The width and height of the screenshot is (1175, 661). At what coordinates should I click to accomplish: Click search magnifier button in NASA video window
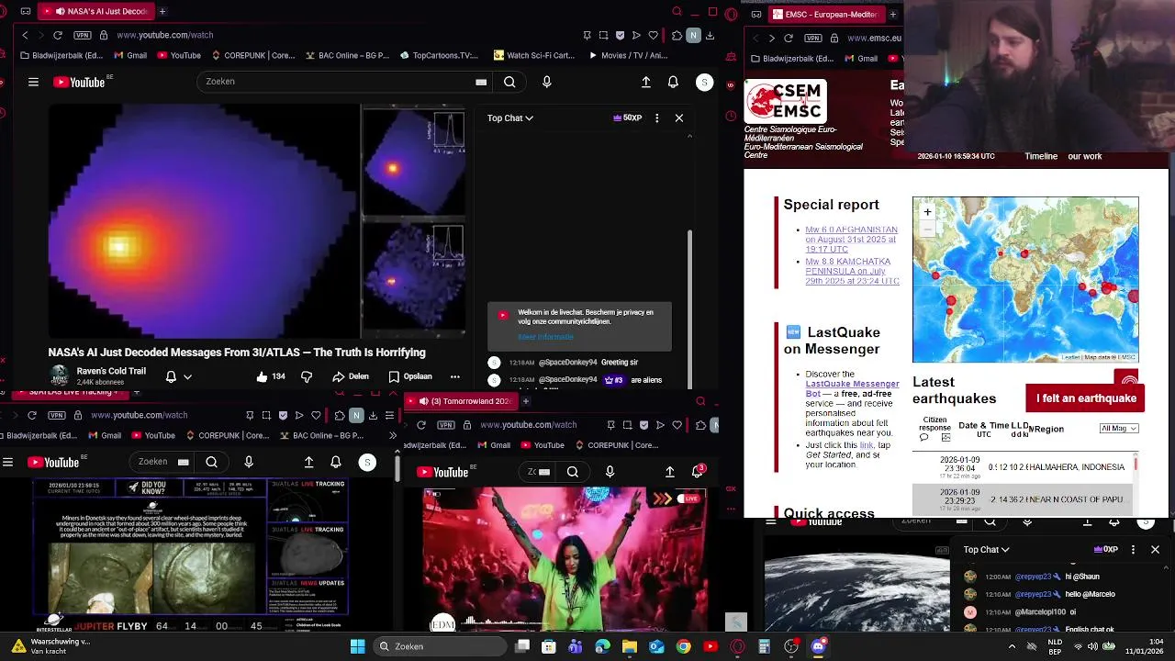tap(509, 82)
